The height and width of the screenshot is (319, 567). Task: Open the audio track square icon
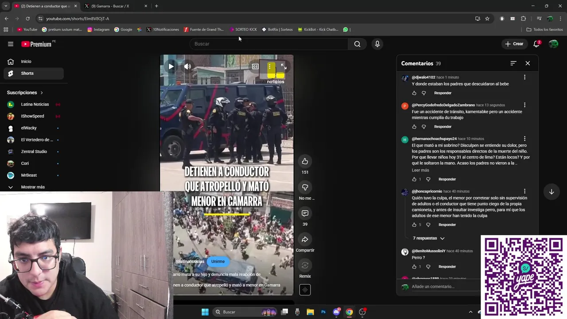tap(305, 290)
